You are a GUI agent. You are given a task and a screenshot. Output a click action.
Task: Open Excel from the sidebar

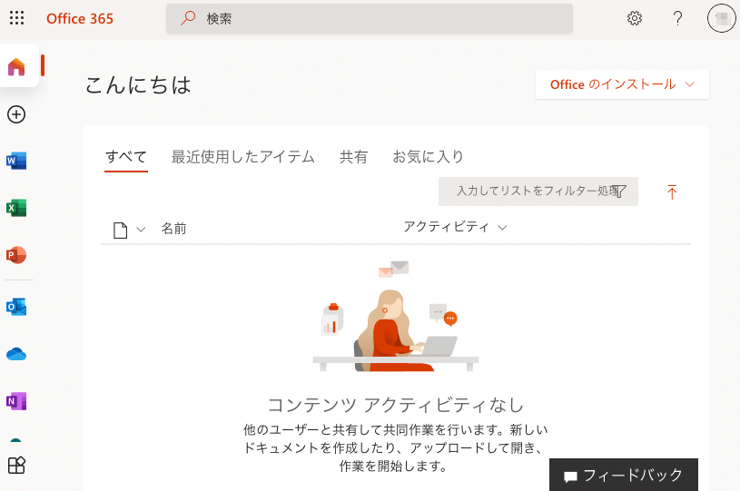16,208
